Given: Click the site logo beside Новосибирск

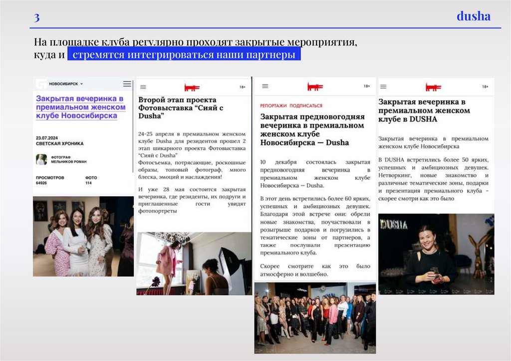Looking at the screenshot, I should 41,84.
